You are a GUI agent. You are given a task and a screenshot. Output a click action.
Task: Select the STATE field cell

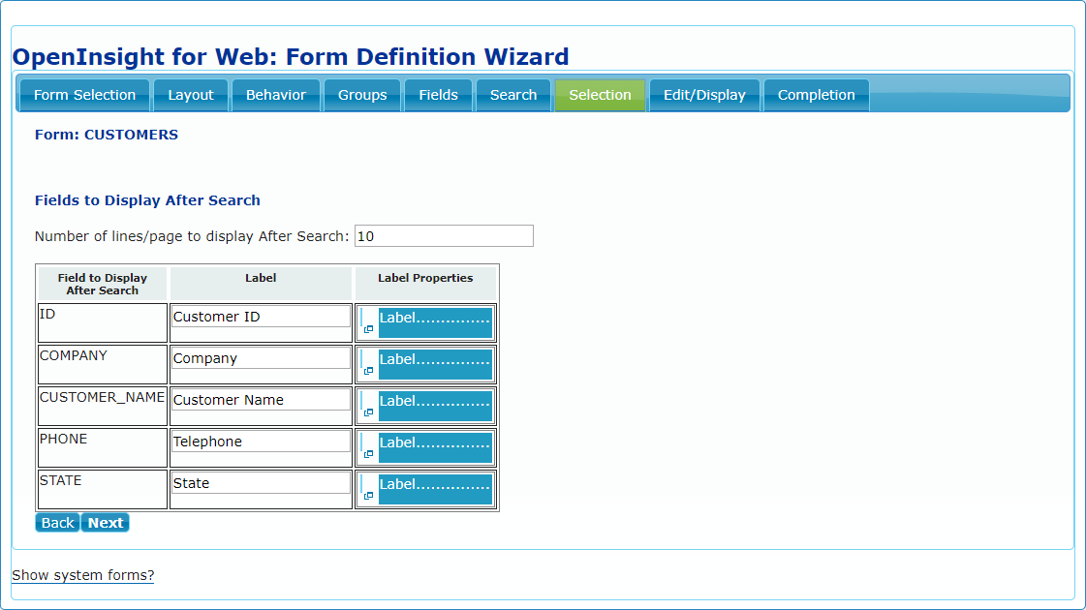coord(103,489)
